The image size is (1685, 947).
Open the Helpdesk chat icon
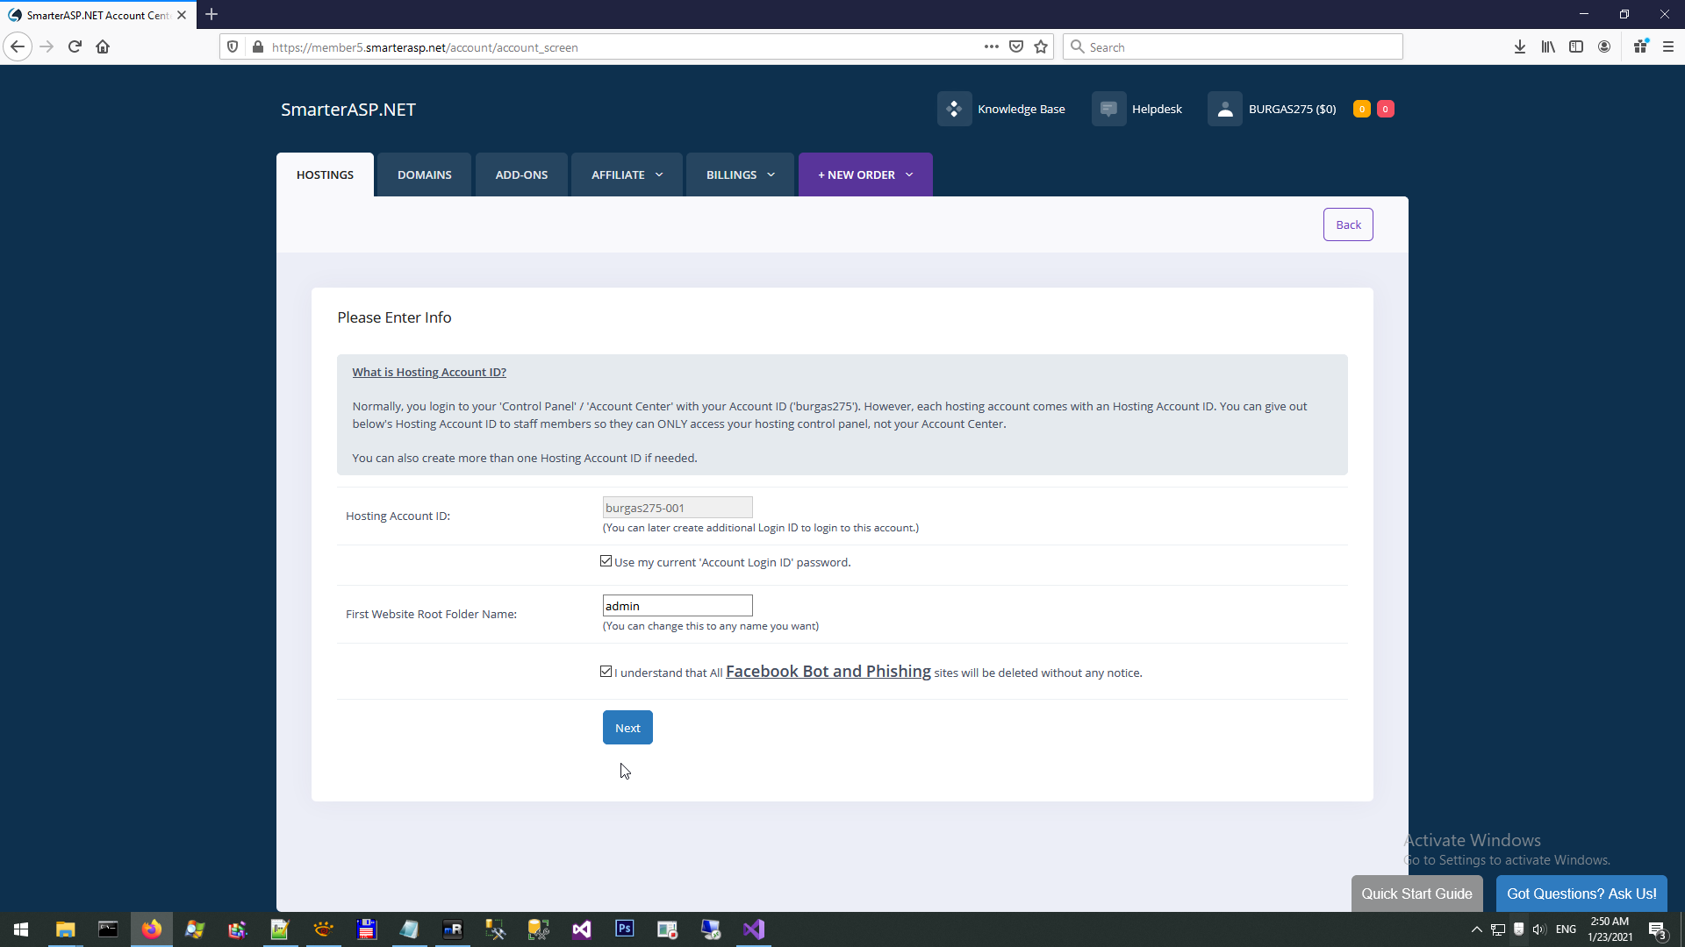[1108, 109]
